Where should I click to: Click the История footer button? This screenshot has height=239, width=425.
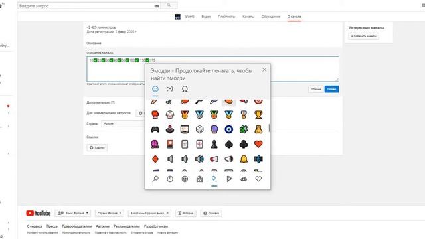[186, 213]
